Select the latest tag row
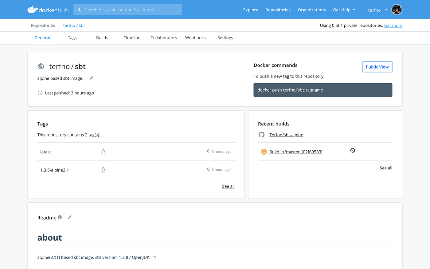The image size is (430, 269). click(136, 152)
